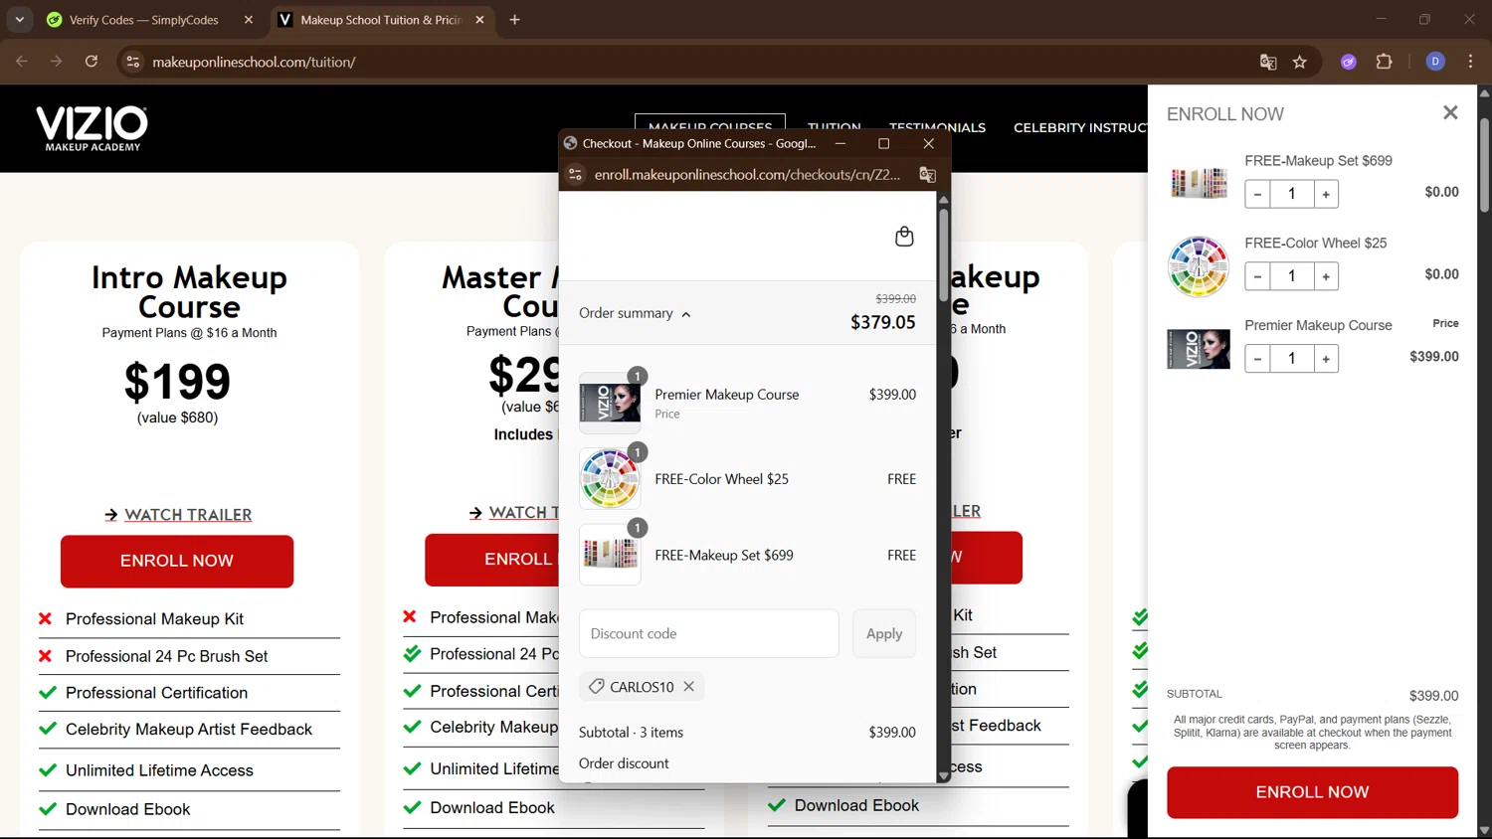Click the browser back arrow
Viewport: 1492px width, 839px height.
coord(22,62)
